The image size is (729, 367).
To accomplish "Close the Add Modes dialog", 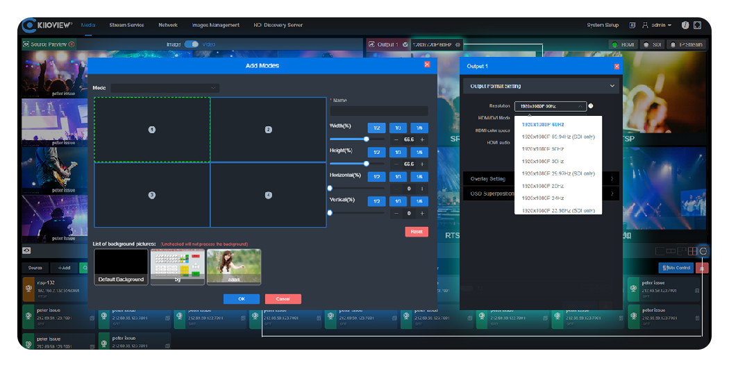I will 427,65.
